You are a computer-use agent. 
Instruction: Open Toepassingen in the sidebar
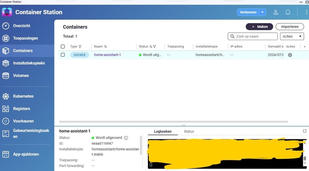(25, 38)
